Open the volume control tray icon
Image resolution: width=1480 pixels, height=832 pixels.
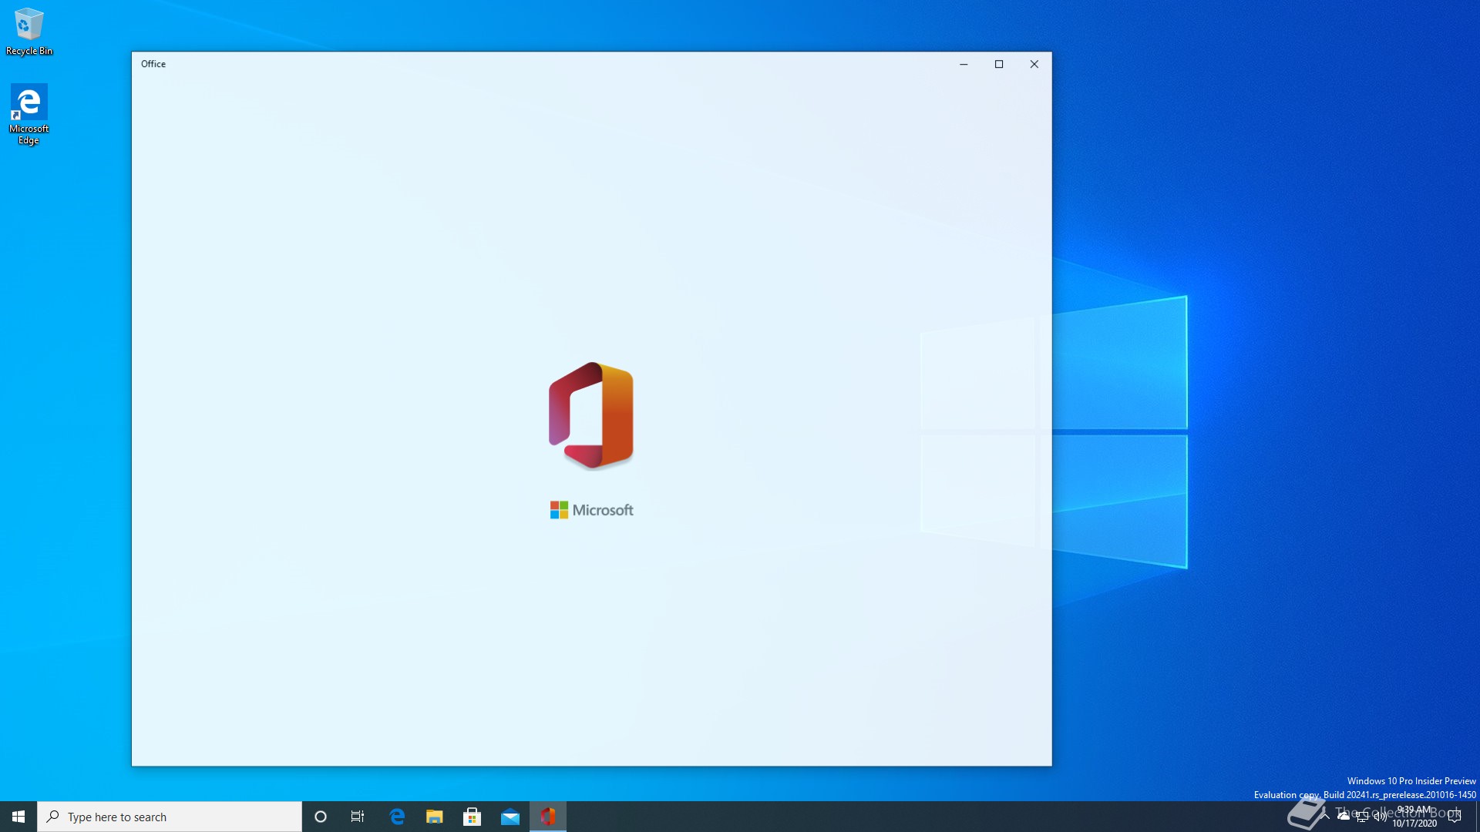tap(1381, 817)
